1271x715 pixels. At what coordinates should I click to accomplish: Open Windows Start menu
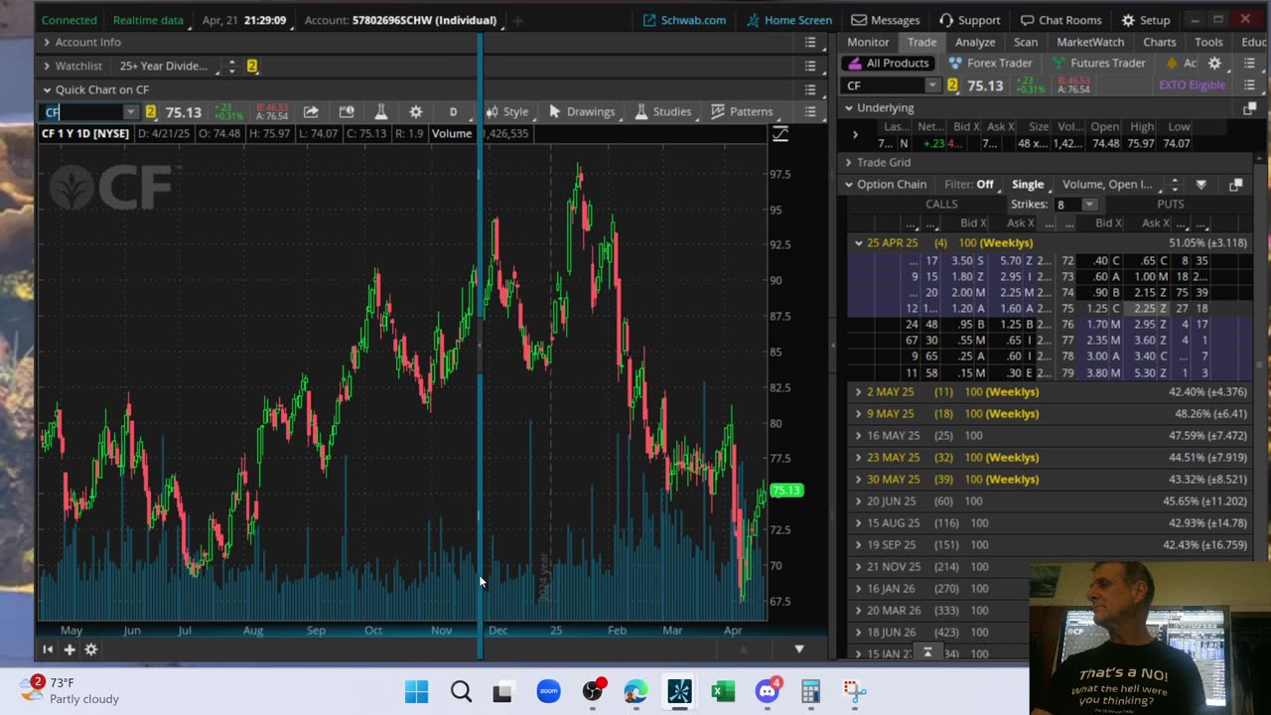click(416, 691)
